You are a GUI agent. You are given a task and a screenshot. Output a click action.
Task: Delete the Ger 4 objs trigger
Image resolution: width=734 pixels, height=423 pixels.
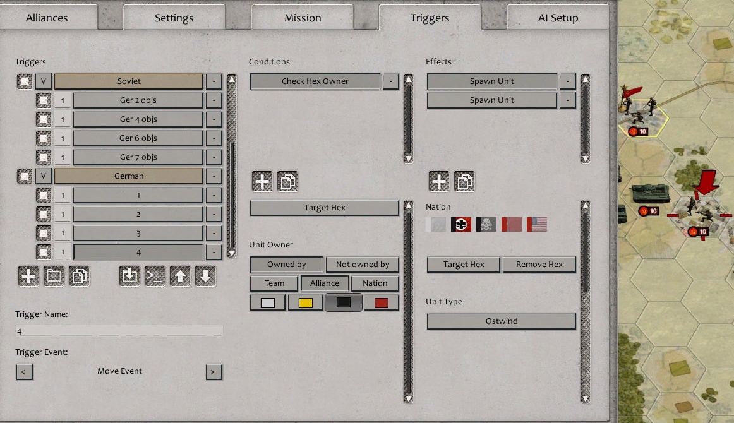[214, 119]
